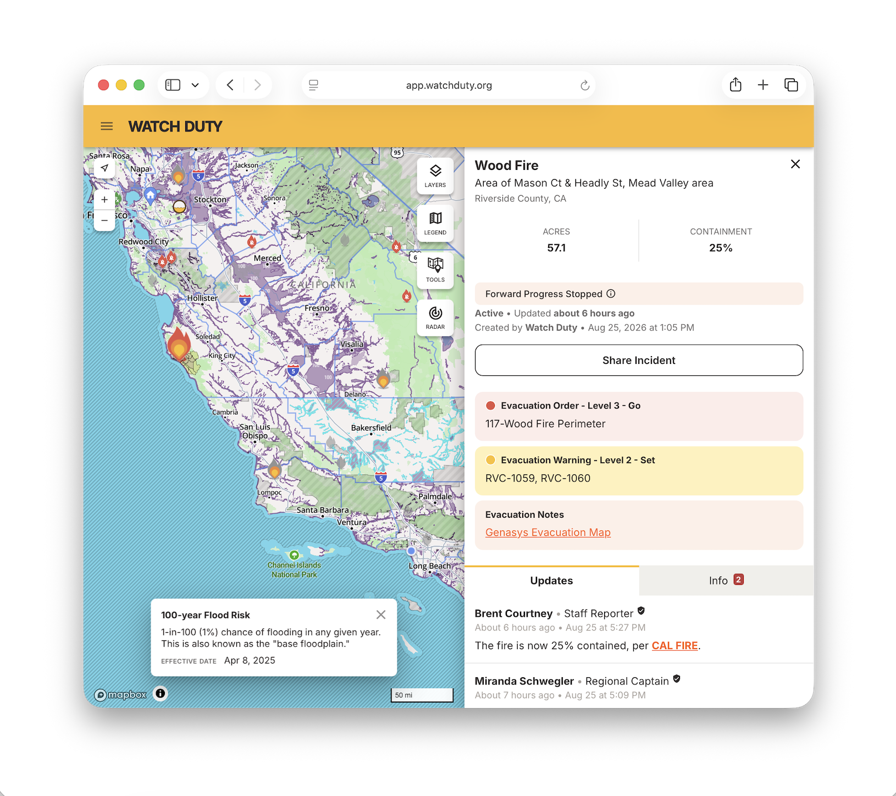896x796 pixels.
Task: Open the Evacuation Order Level 3 card
Action: tap(639, 416)
